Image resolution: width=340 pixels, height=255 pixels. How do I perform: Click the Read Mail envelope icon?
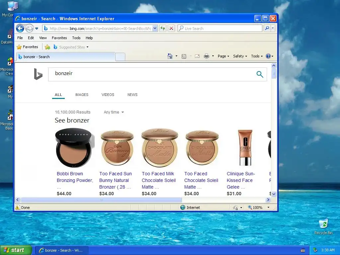click(197, 56)
